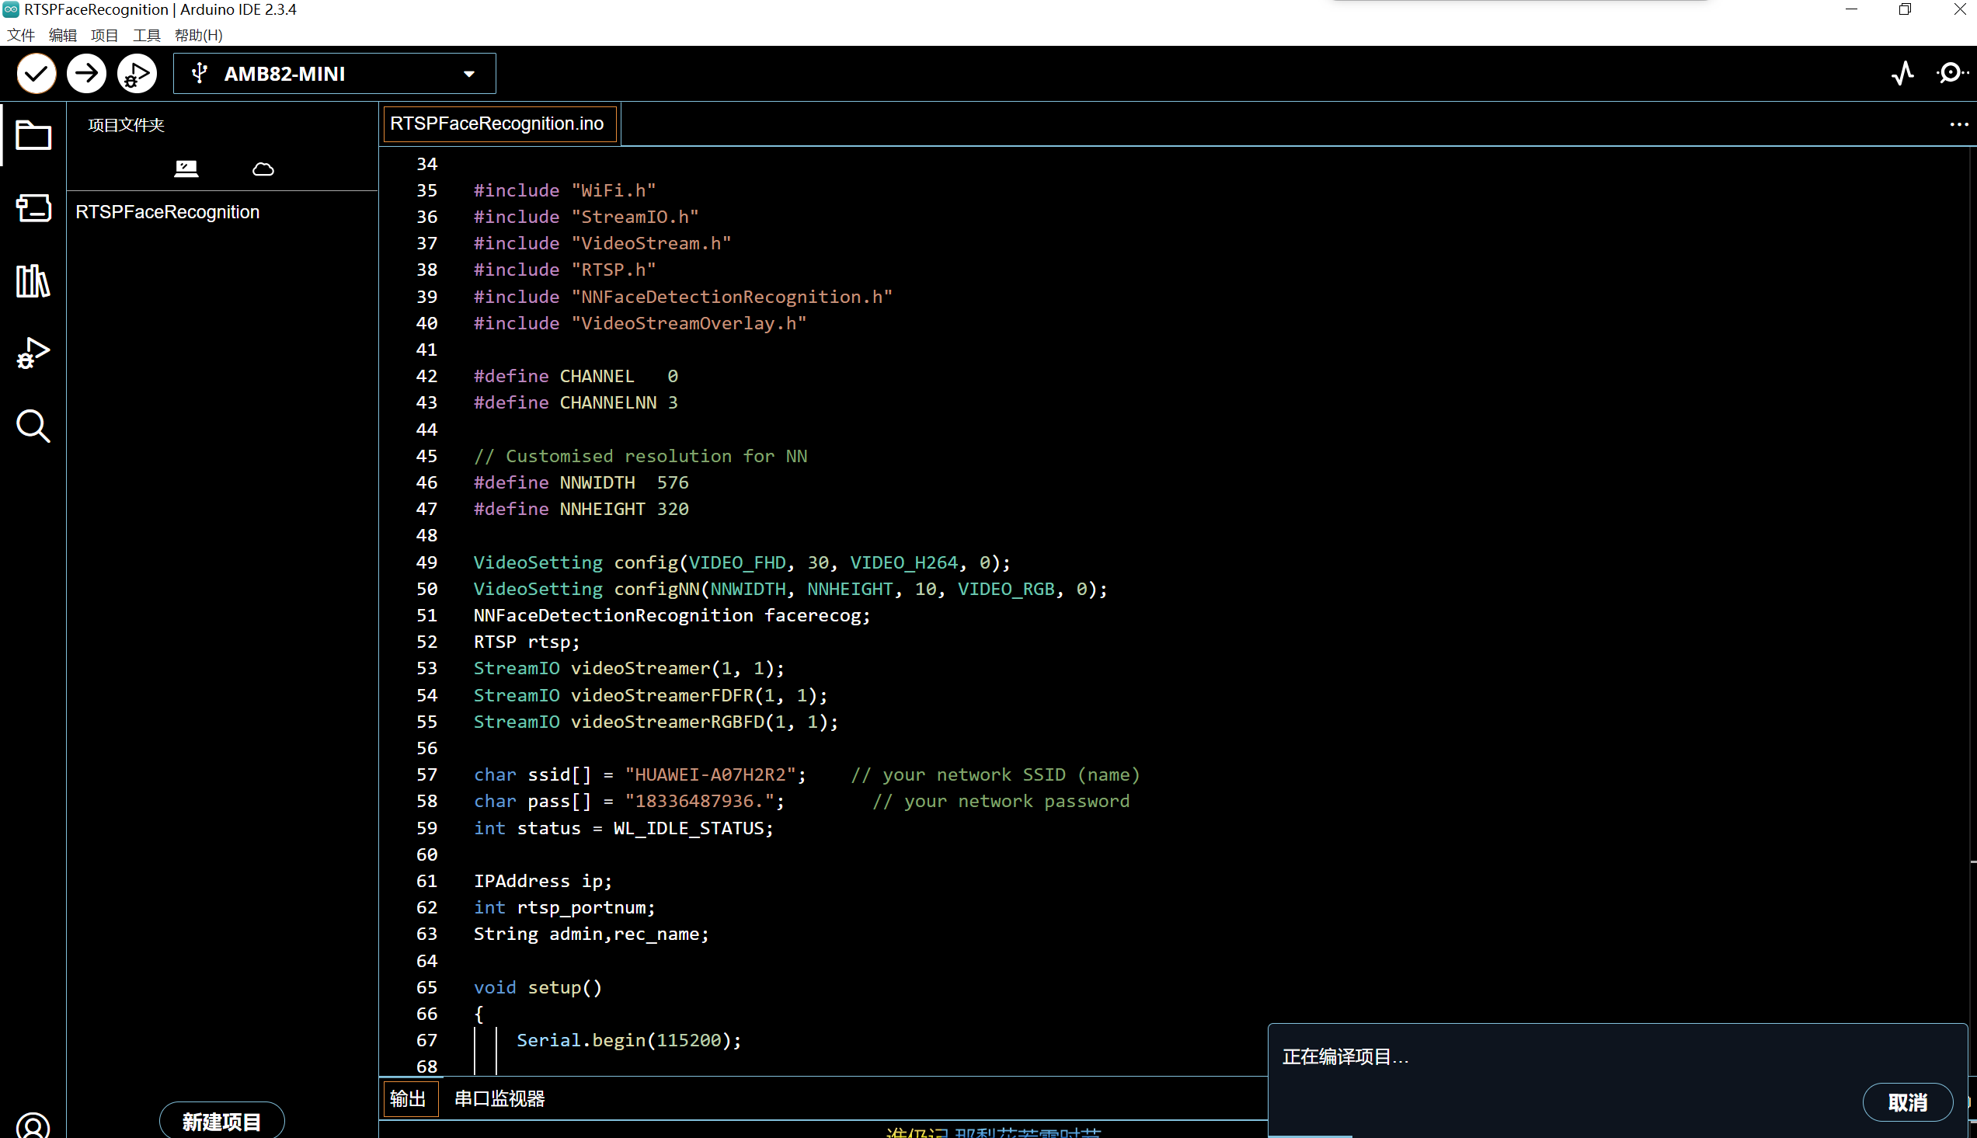The image size is (1977, 1138).
Task: Open the AMB82-MINI board selector dropdown
Action: [x=335, y=74]
